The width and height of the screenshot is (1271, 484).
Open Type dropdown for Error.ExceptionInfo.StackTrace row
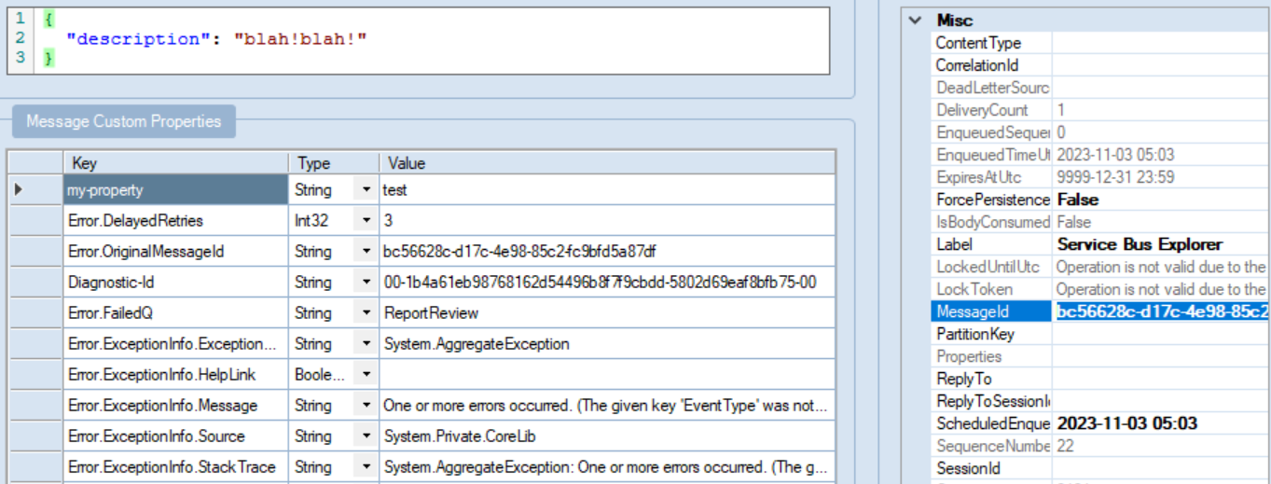tap(366, 466)
